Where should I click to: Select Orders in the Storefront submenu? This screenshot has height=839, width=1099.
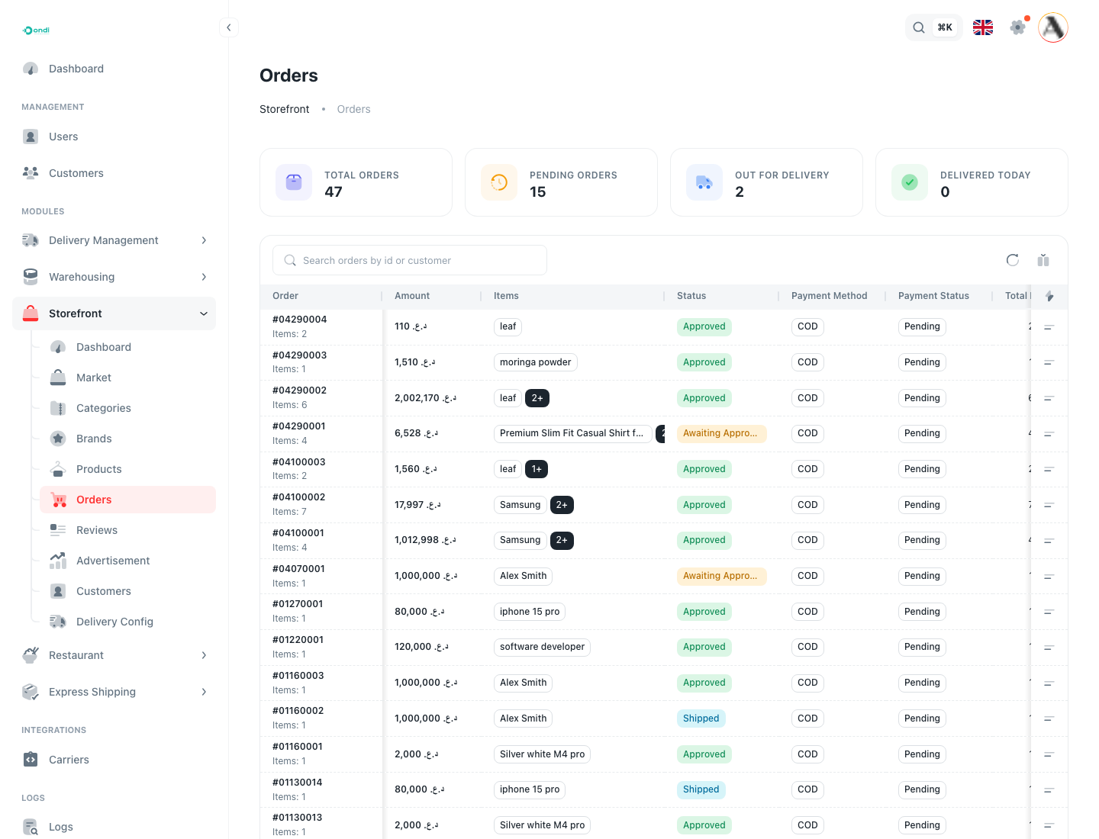(127, 500)
